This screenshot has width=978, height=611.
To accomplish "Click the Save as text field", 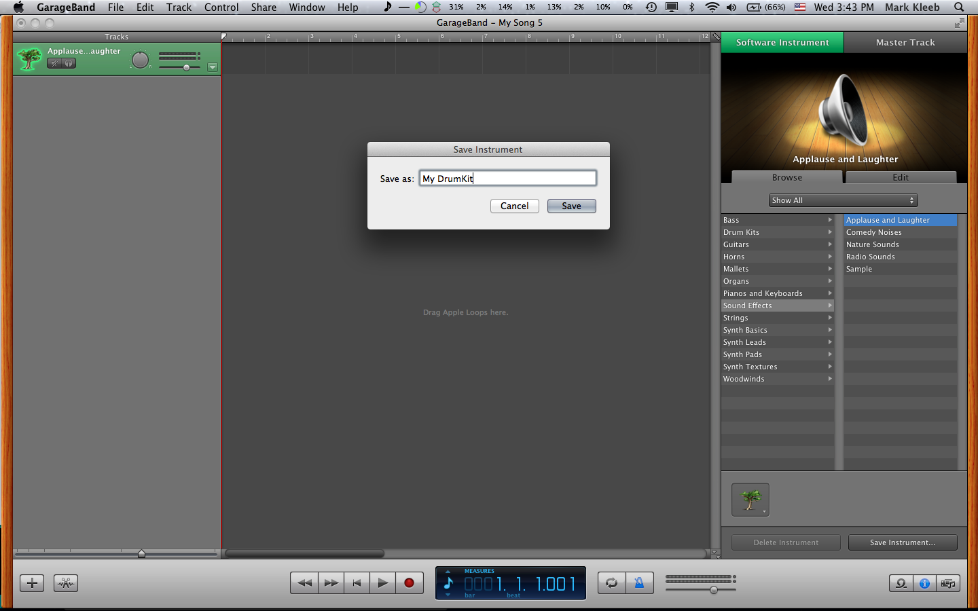I will tap(507, 179).
